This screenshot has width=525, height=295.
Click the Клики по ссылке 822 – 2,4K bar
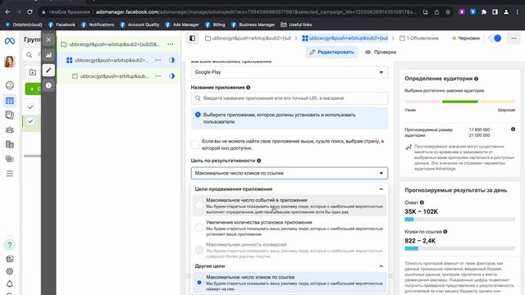pos(459,248)
